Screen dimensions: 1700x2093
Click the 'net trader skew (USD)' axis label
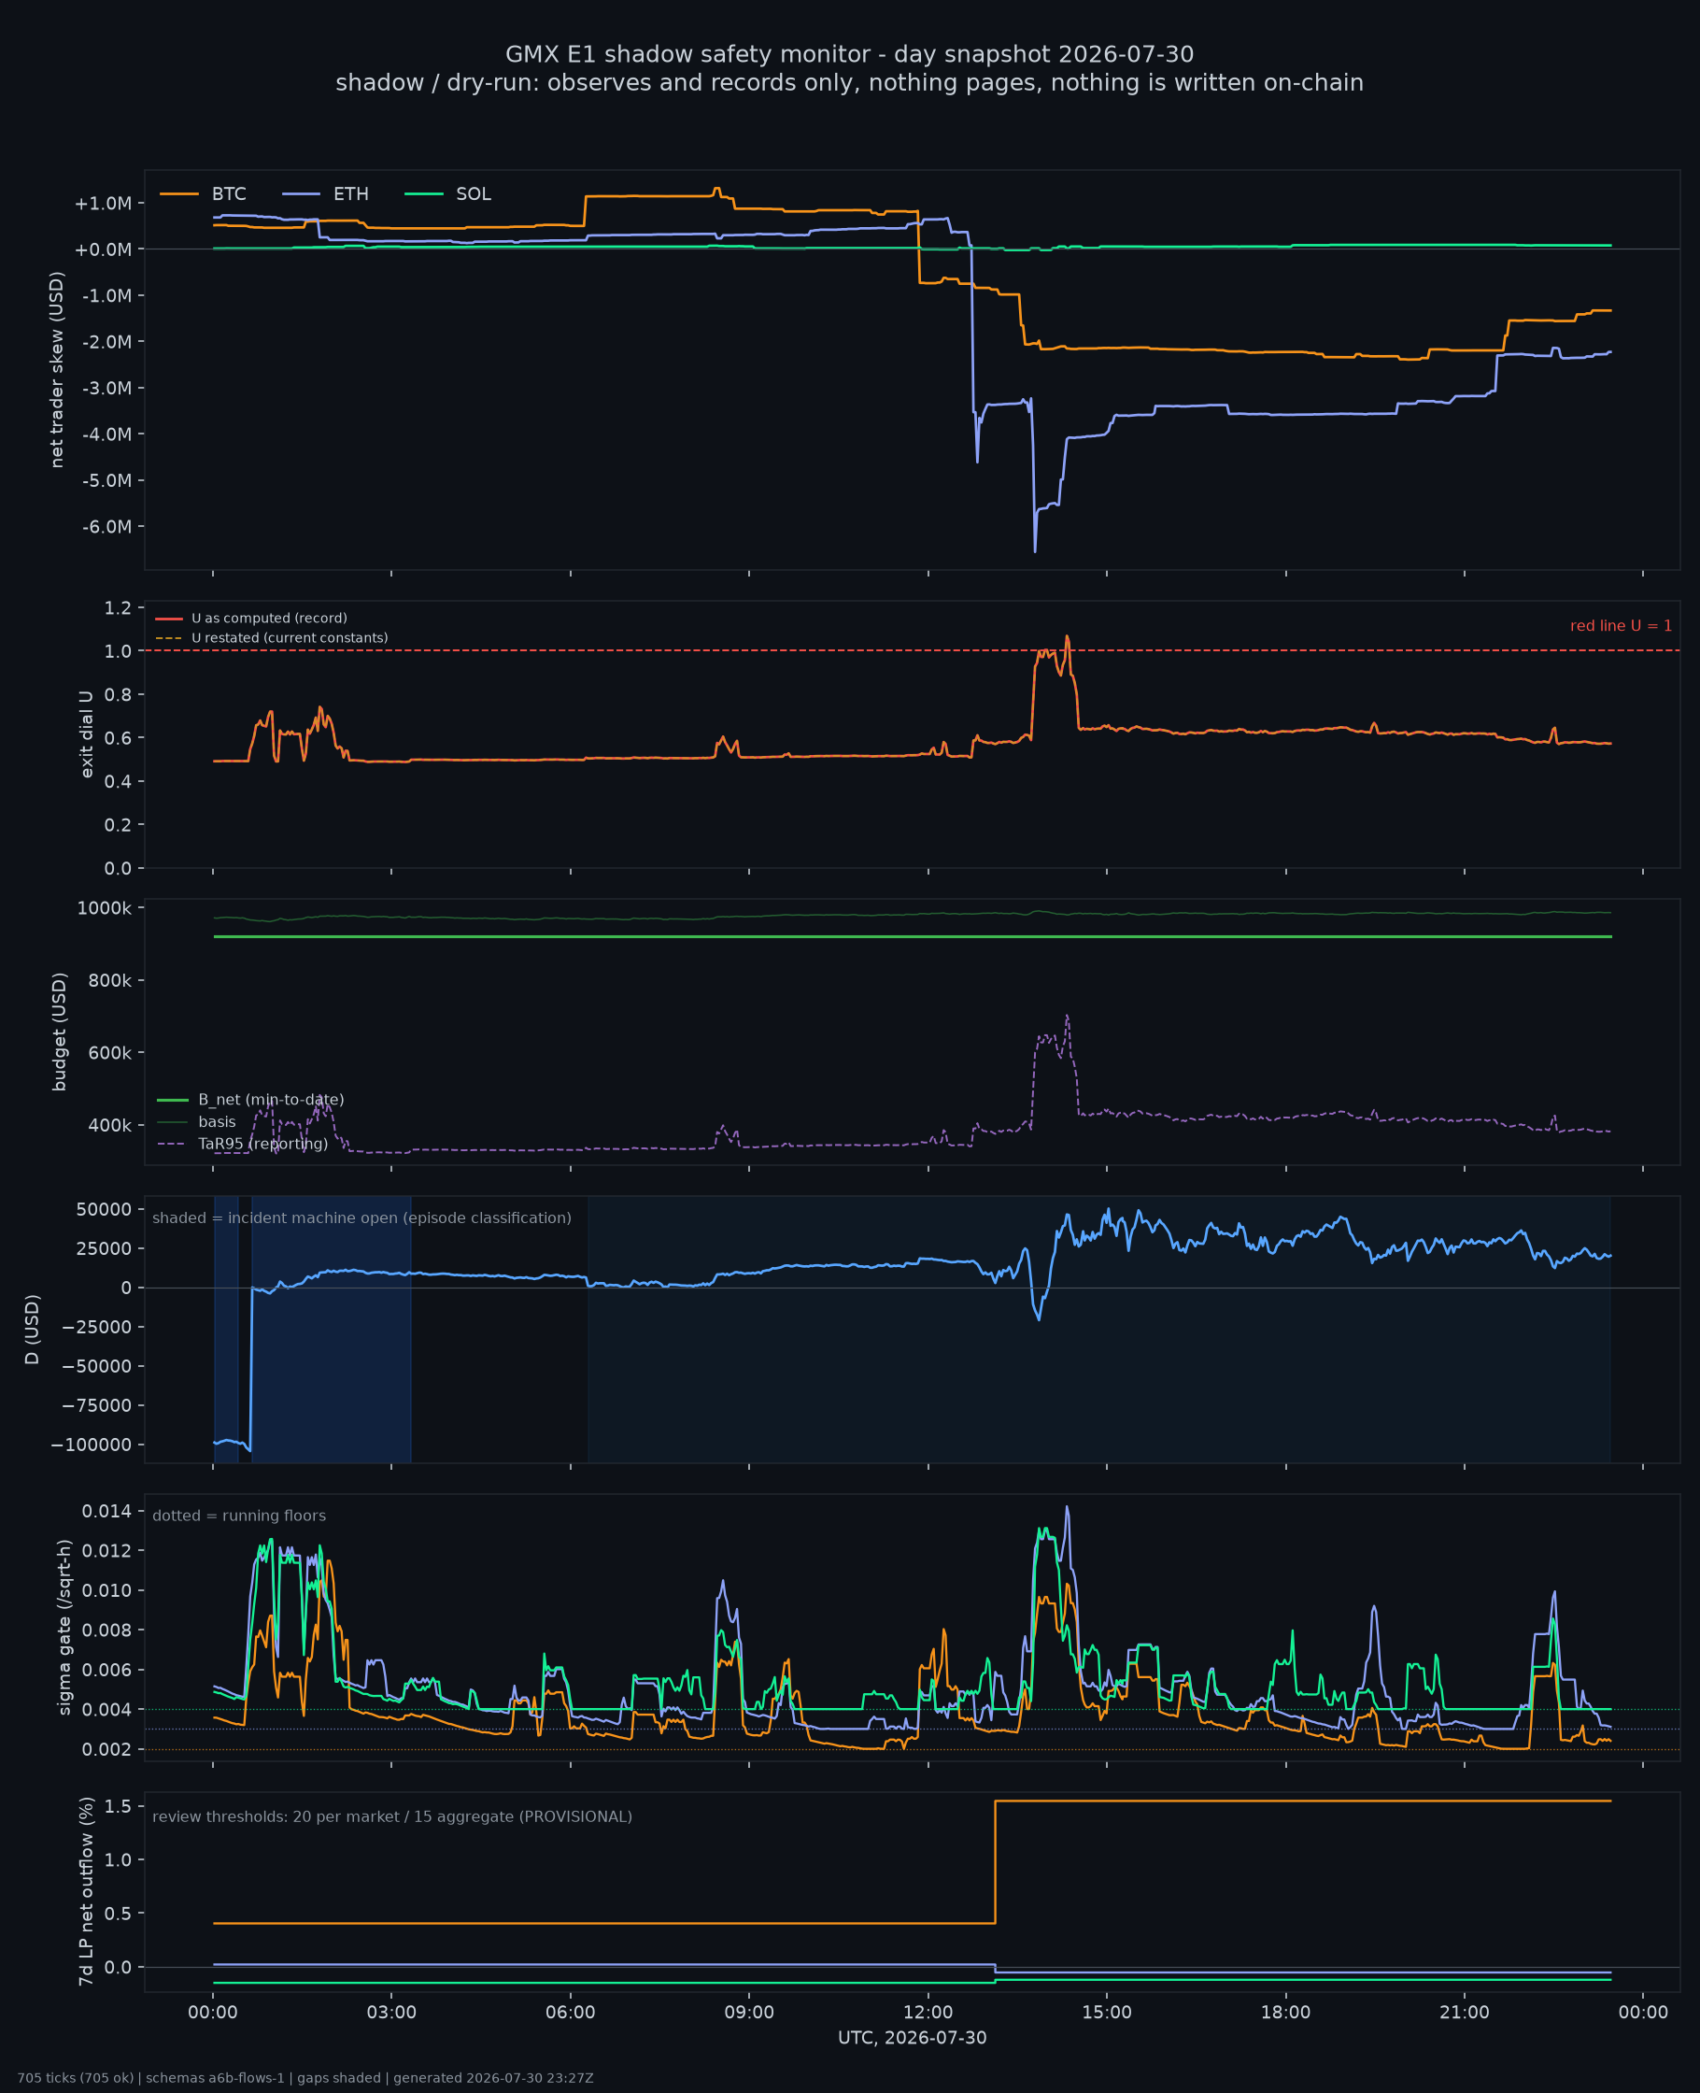pos(57,369)
